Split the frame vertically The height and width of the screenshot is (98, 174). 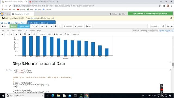click(x=168, y=26)
